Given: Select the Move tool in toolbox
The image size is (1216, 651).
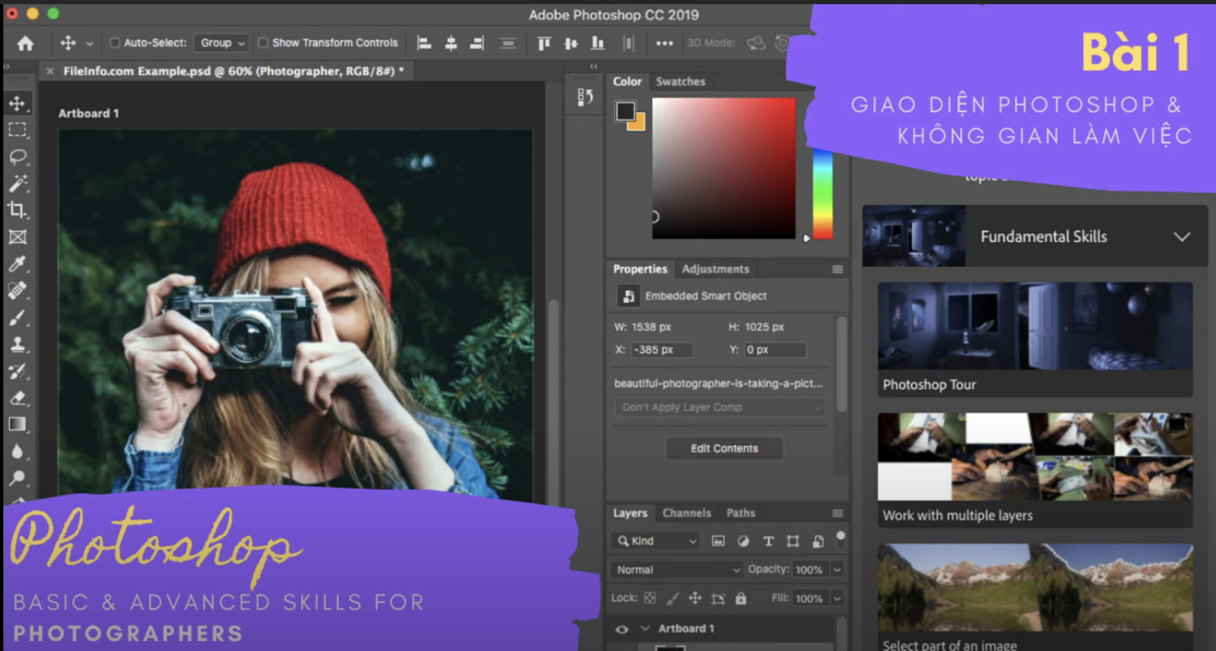Looking at the screenshot, I should (x=17, y=104).
